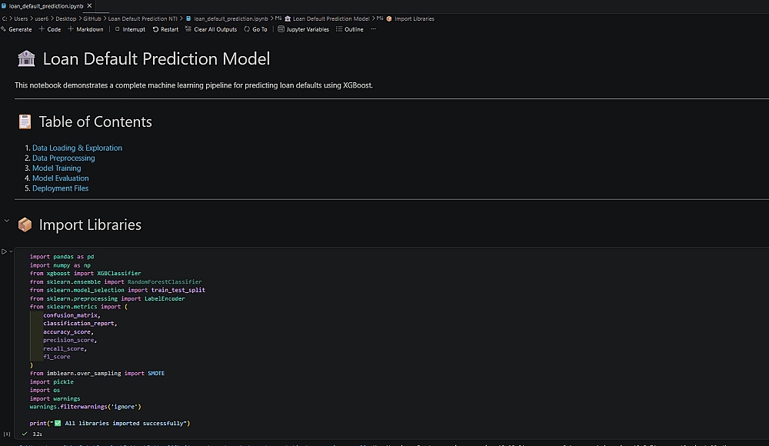Interrupt the running kernel
This screenshot has height=446, width=769.
pyautogui.click(x=129, y=29)
